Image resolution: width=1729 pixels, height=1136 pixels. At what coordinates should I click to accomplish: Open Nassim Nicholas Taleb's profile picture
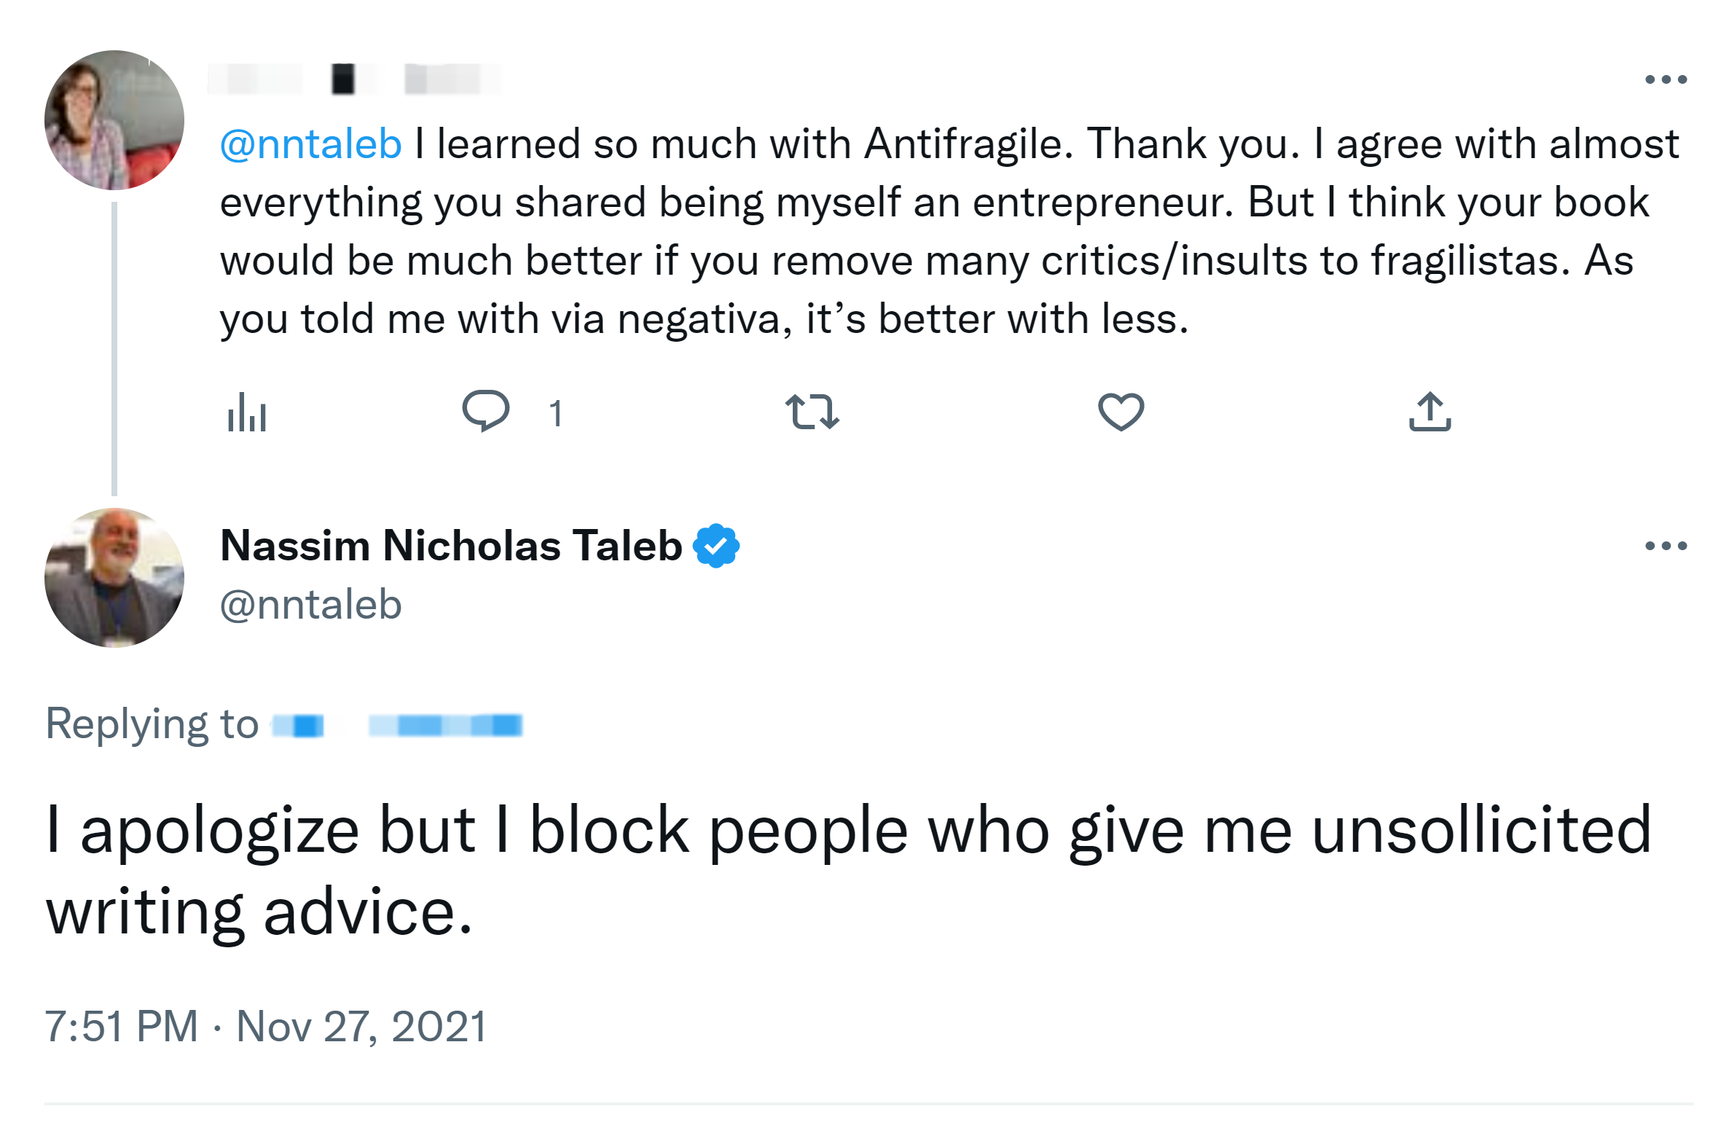(114, 578)
